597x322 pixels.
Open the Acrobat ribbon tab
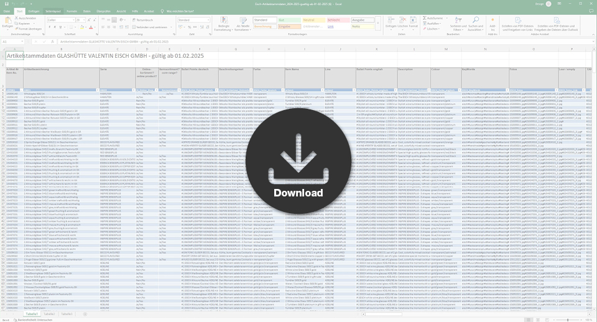pos(149,11)
